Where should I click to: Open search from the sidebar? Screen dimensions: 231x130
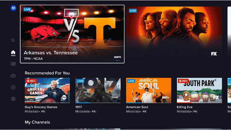click(x=13, y=40)
